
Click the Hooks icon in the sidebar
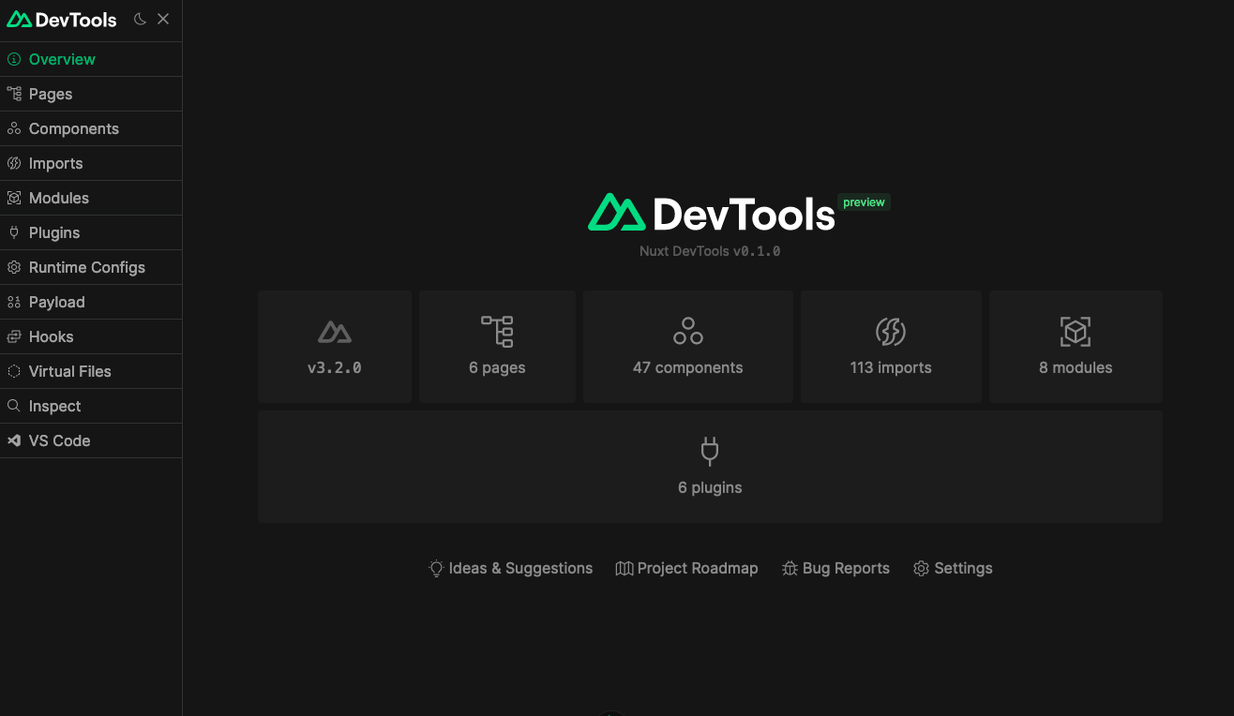coord(13,336)
